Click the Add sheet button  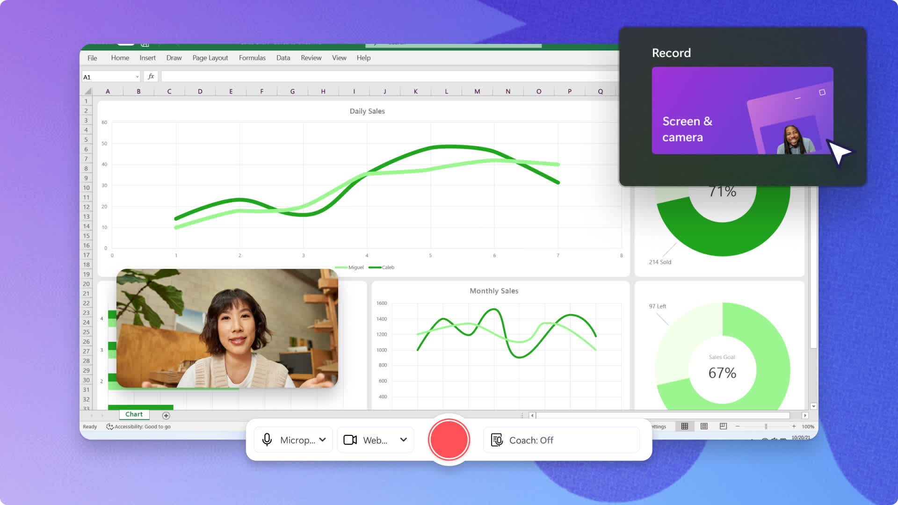tap(166, 414)
